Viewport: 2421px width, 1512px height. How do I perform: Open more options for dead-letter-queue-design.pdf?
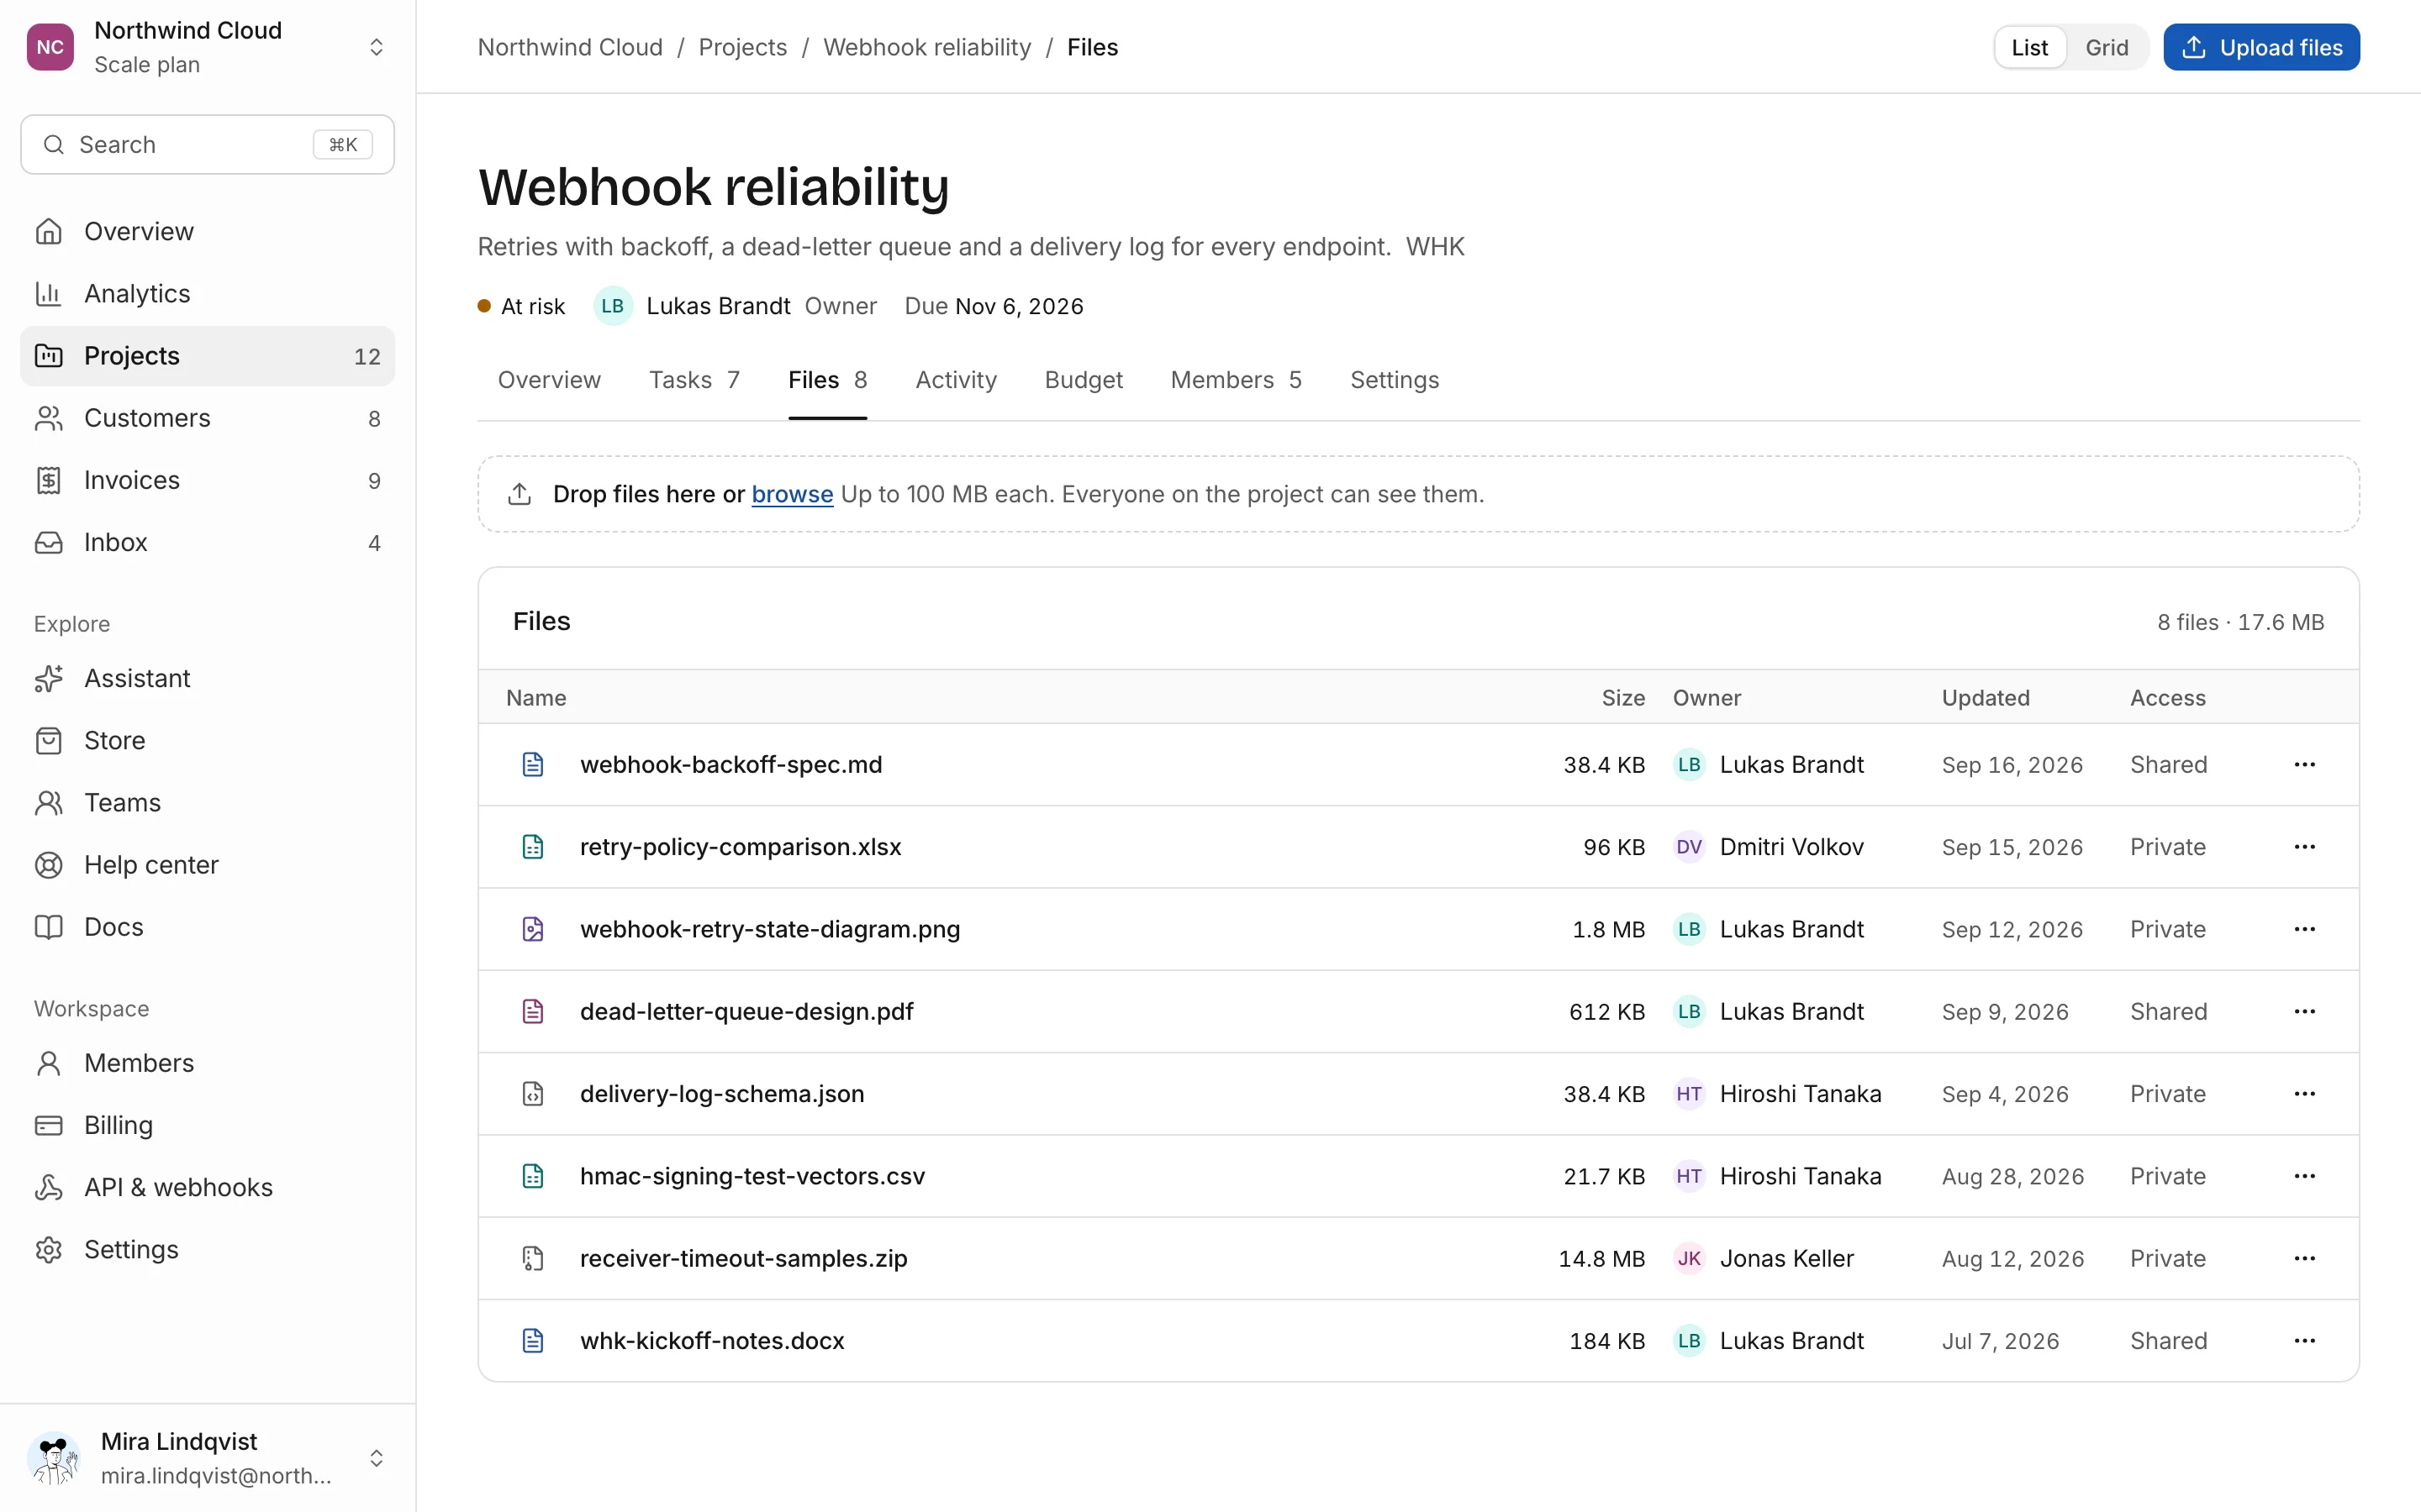[2304, 1011]
